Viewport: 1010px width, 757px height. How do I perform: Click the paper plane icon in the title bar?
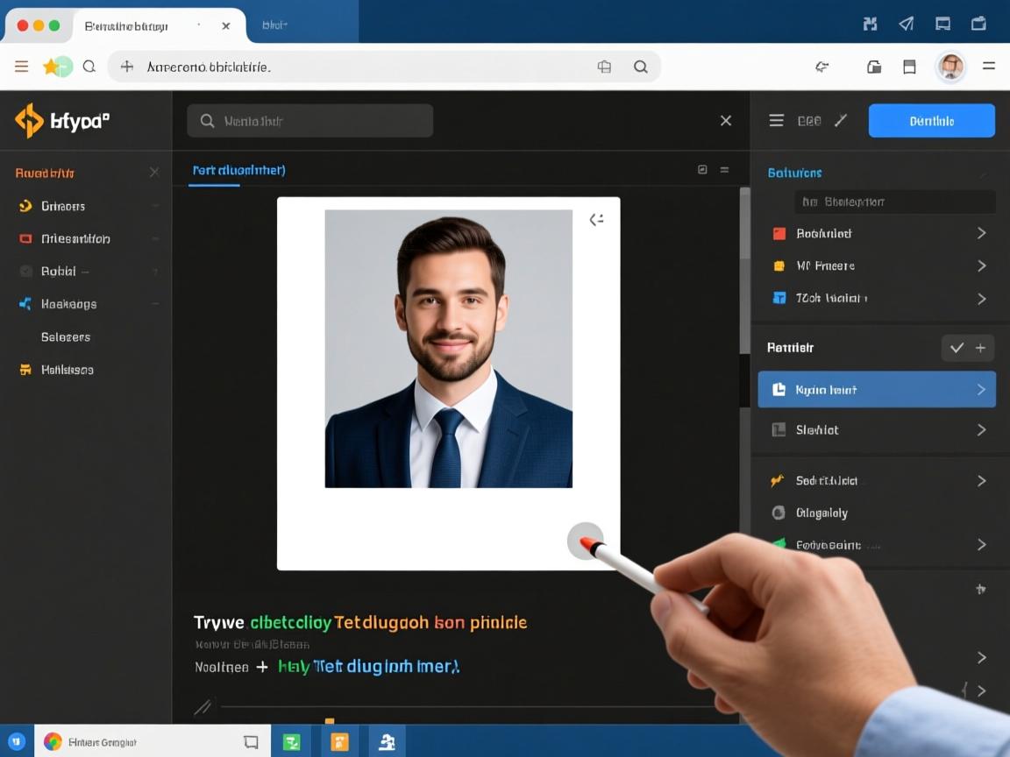click(x=907, y=24)
